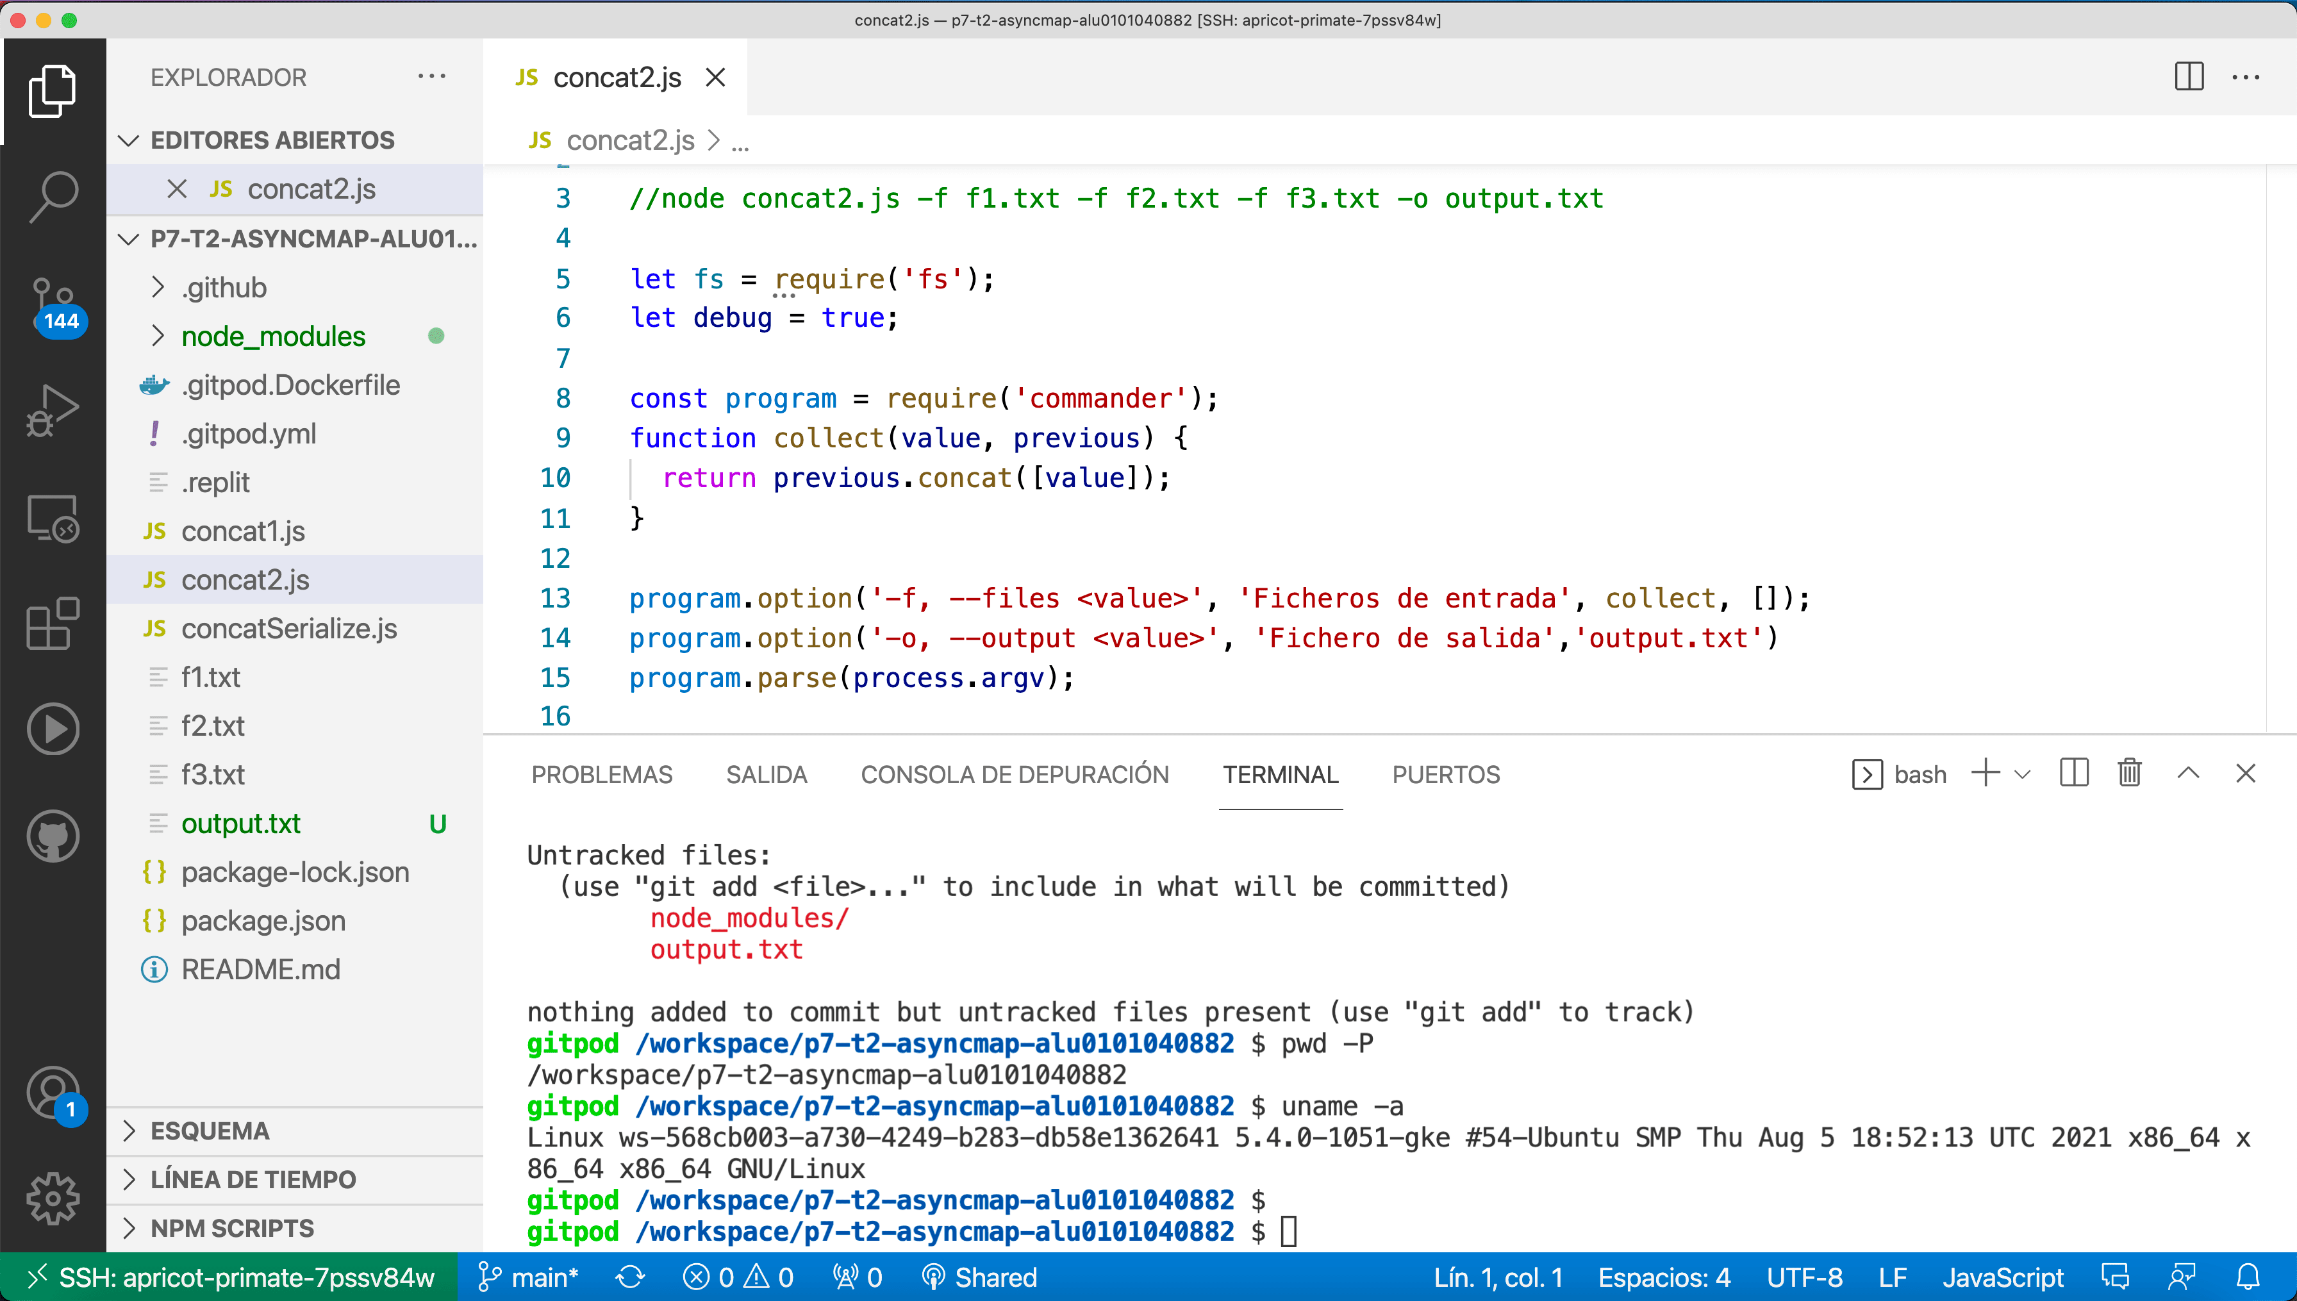Maximize the terminal panel size

pos(2188,774)
